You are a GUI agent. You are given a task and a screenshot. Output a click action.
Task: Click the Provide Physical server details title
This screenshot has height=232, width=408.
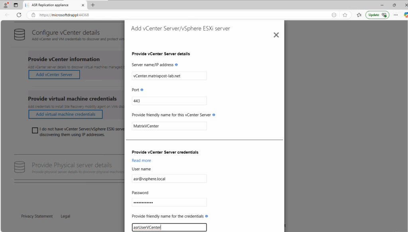pyautogui.click(x=72, y=165)
